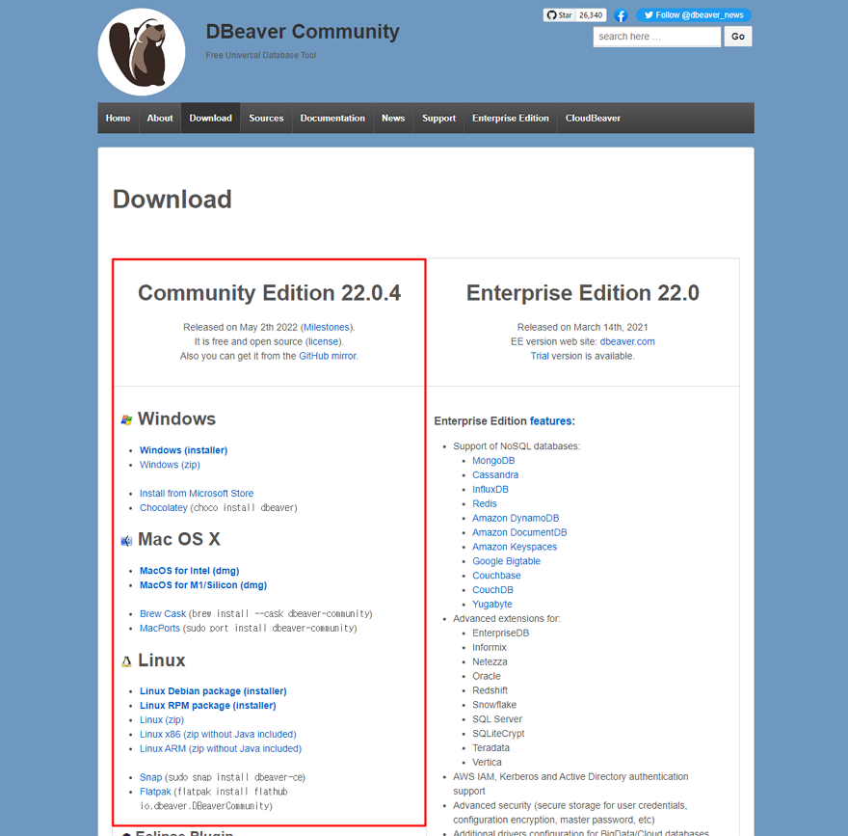Open the Enterprise Edition menu item
848x836 pixels.
[x=511, y=118]
